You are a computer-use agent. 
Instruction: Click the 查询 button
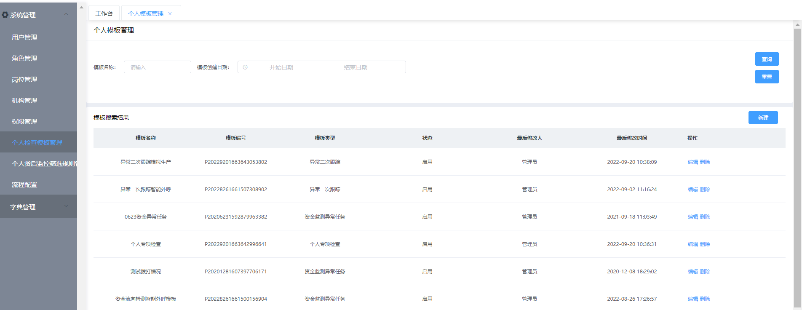click(x=767, y=59)
